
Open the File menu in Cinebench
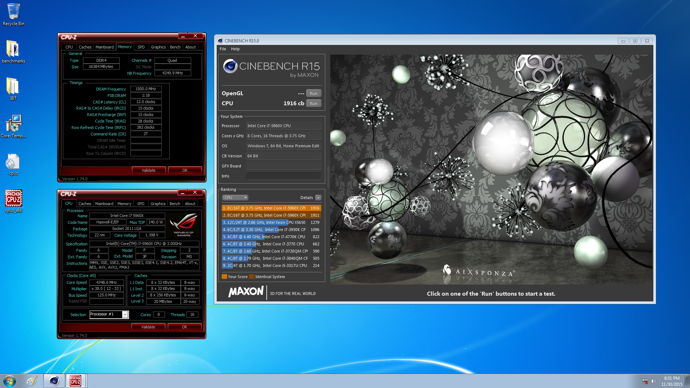(223, 49)
